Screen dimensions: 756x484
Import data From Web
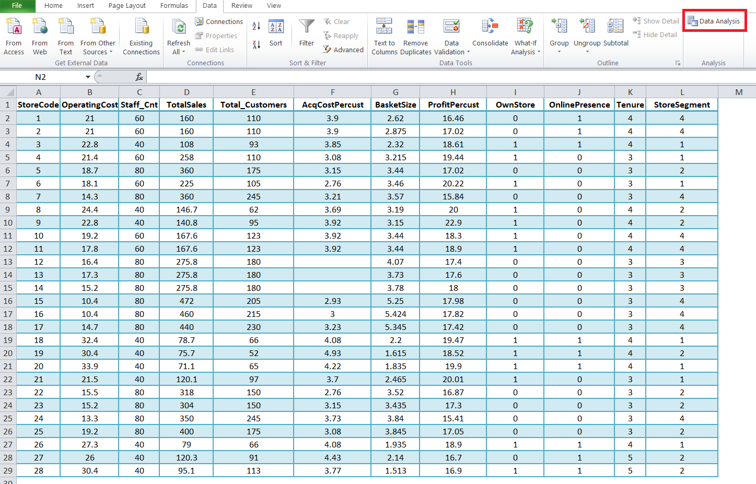40,37
